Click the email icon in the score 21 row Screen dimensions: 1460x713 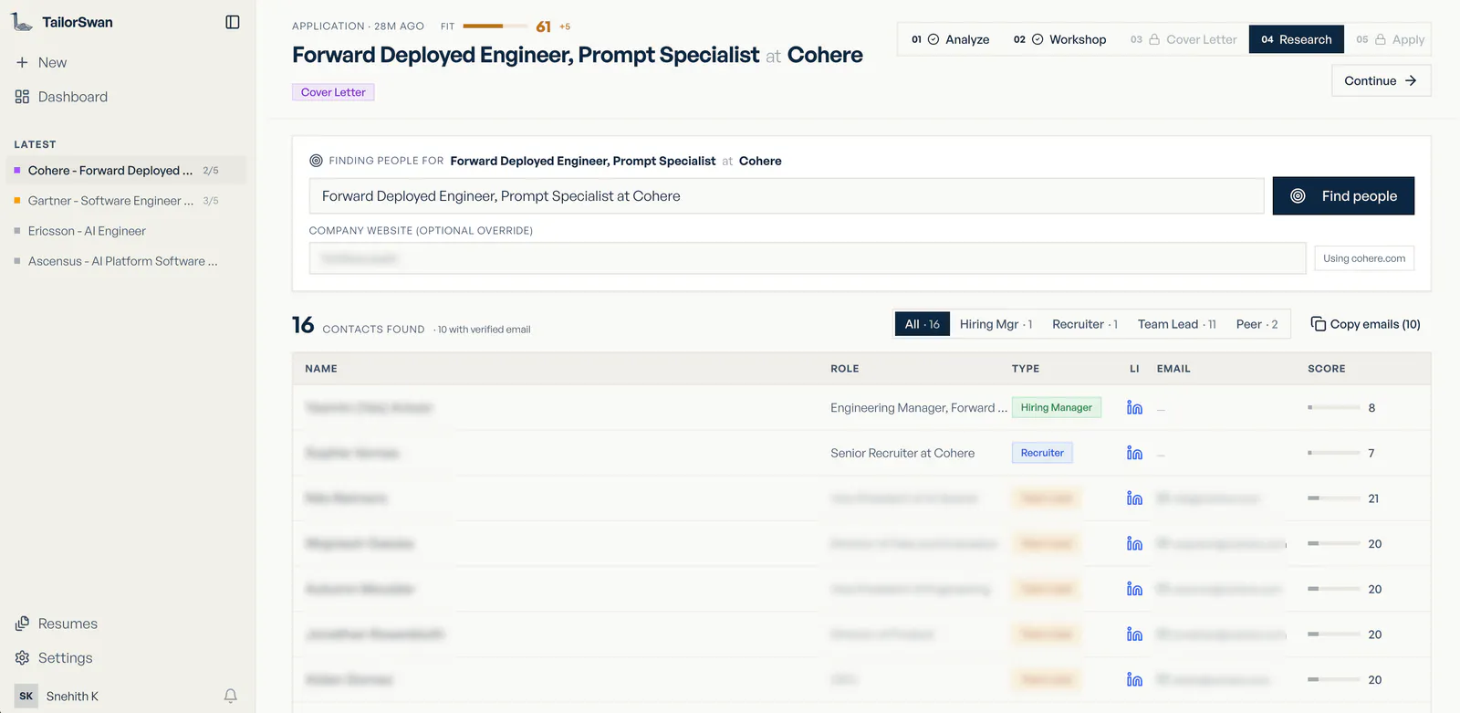coord(1163,498)
